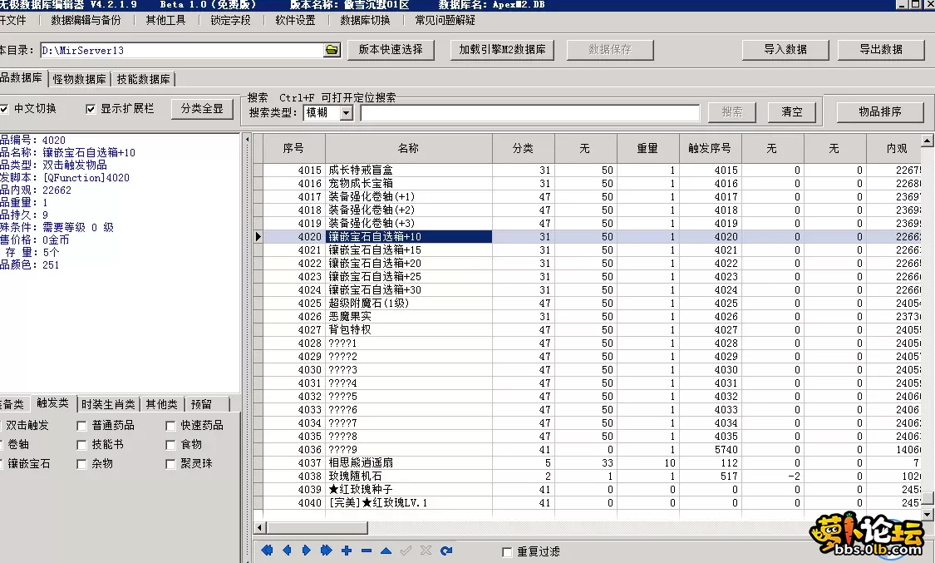Image resolution: width=935 pixels, height=563 pixels.
Task: Enable the 普通药品 checkbox
Action: (x=81, y=426)
